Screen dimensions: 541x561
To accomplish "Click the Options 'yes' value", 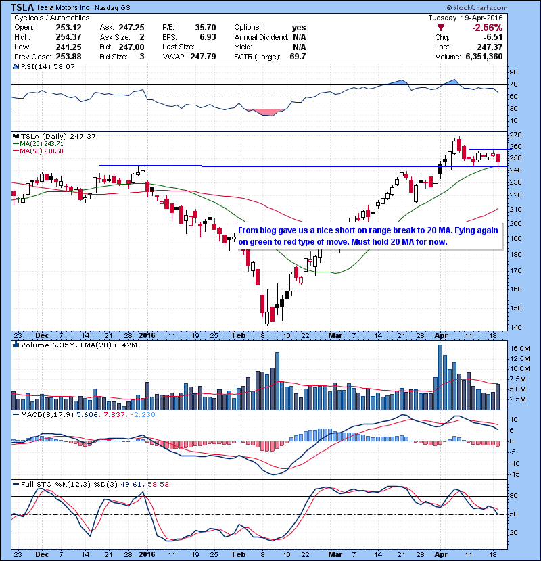I will coord(299,28).
